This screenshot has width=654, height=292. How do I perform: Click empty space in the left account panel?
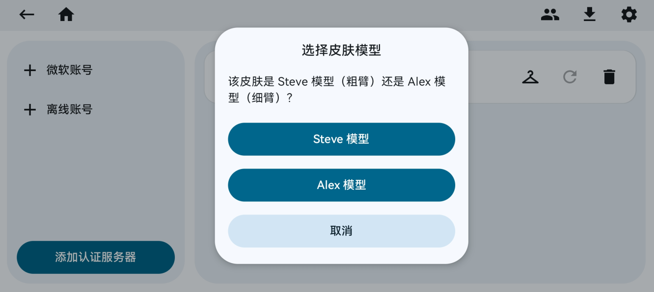(x=96, y=176)
